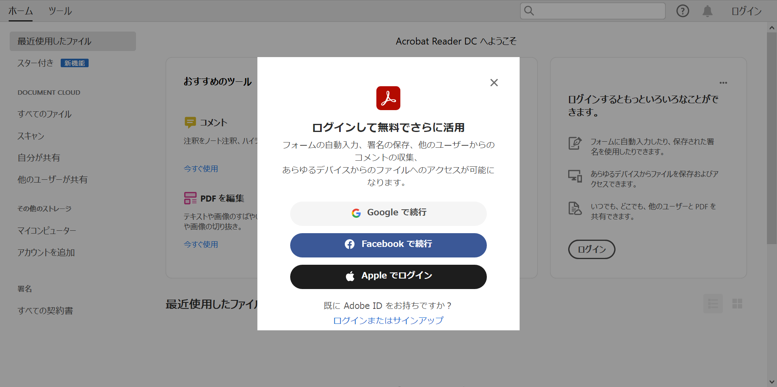Continue with Facebook button
777x387 pixels.
pos(388,245)
